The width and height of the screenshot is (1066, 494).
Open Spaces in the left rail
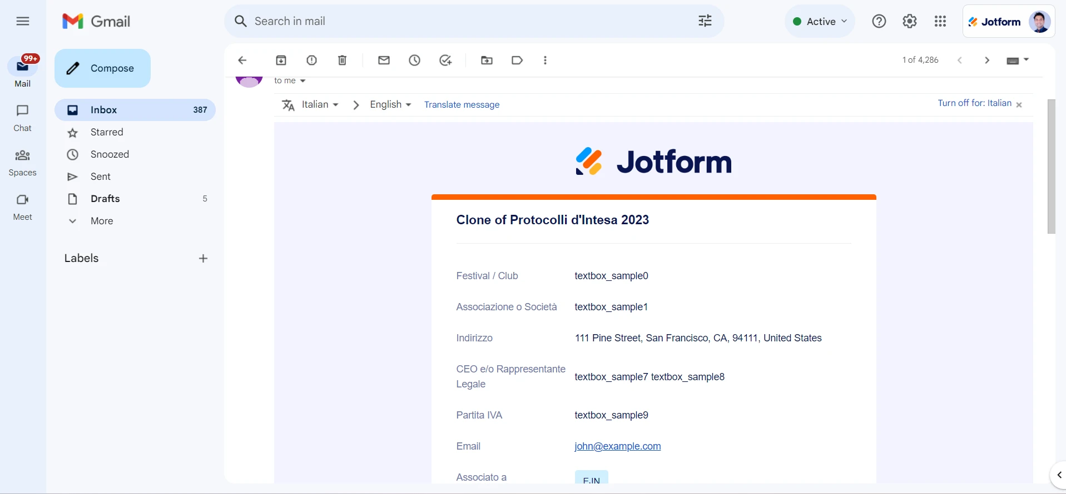(22, 162)
